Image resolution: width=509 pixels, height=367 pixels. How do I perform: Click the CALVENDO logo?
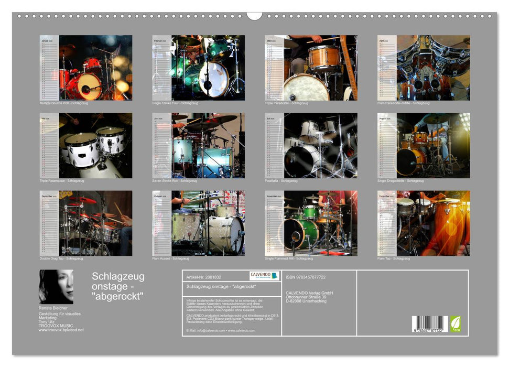coord(264,276)
